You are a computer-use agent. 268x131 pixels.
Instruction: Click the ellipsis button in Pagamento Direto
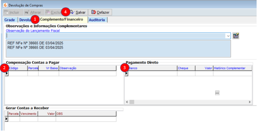pos(217,93)
